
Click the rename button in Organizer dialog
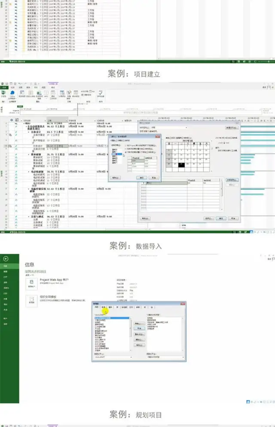pyautogui.click(x=139, y=334)
